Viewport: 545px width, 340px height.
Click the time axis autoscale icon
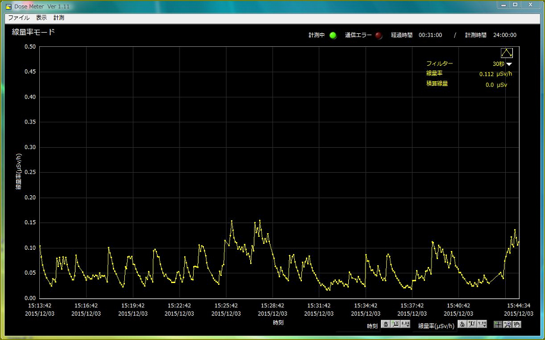[x=395, y=324]
